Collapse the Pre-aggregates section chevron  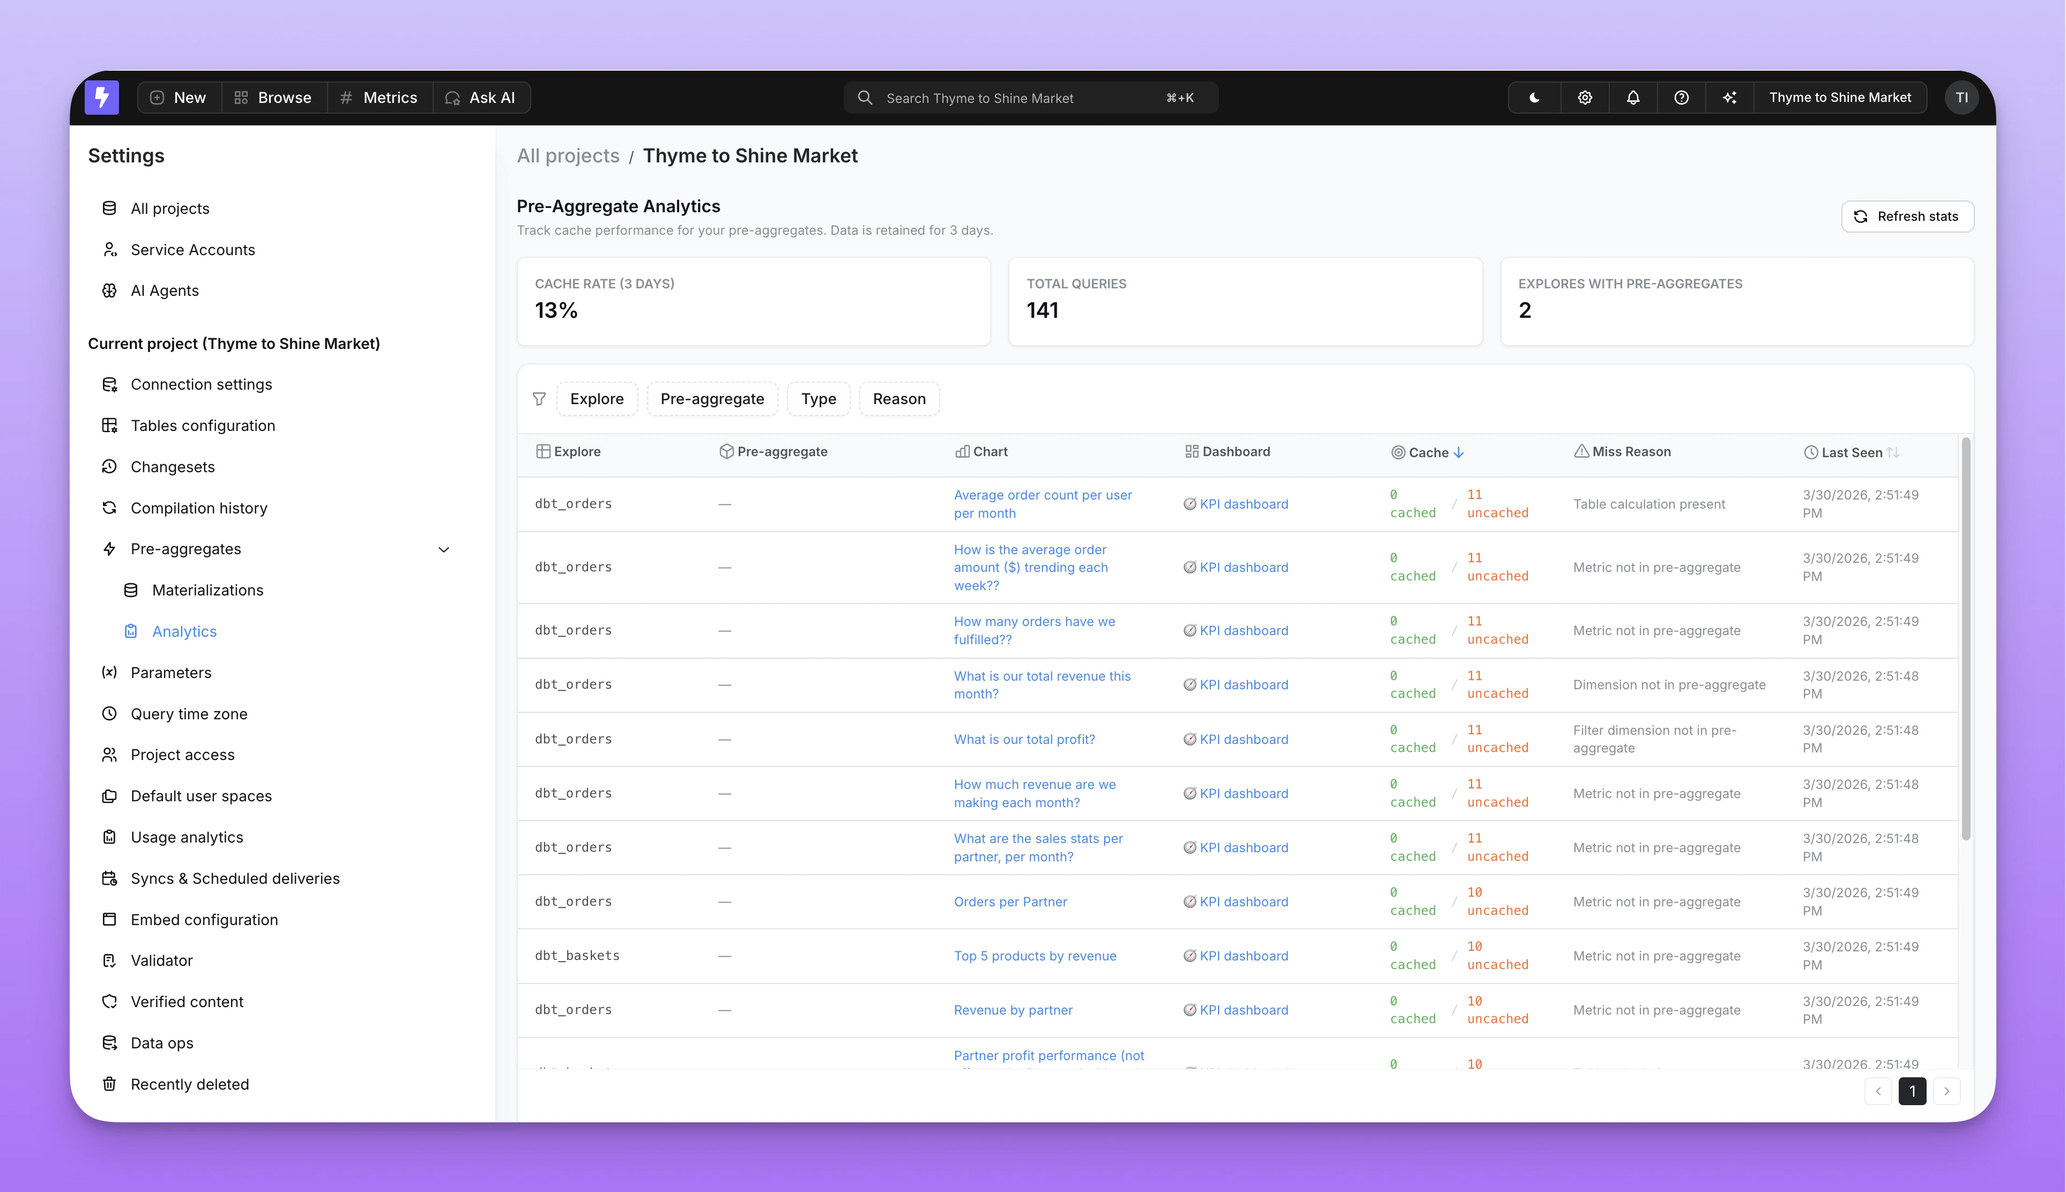(444, 549)
